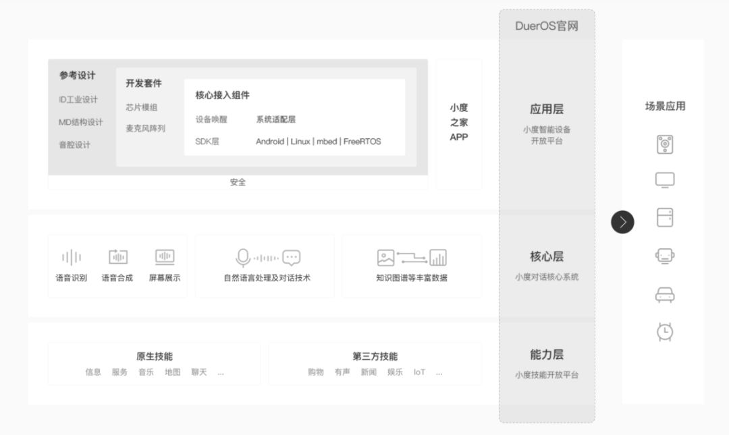
Task: Click the chat bubble icon above 对话技术
Action: (292, 258)
